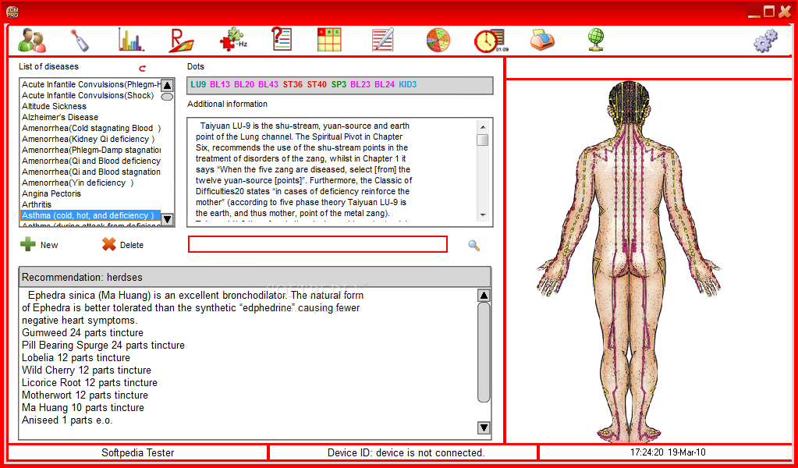Select Amenorrhea(Phlegm-Damp stagnation) entry
Screen dimensions: 798x468
tap(90, 150)
